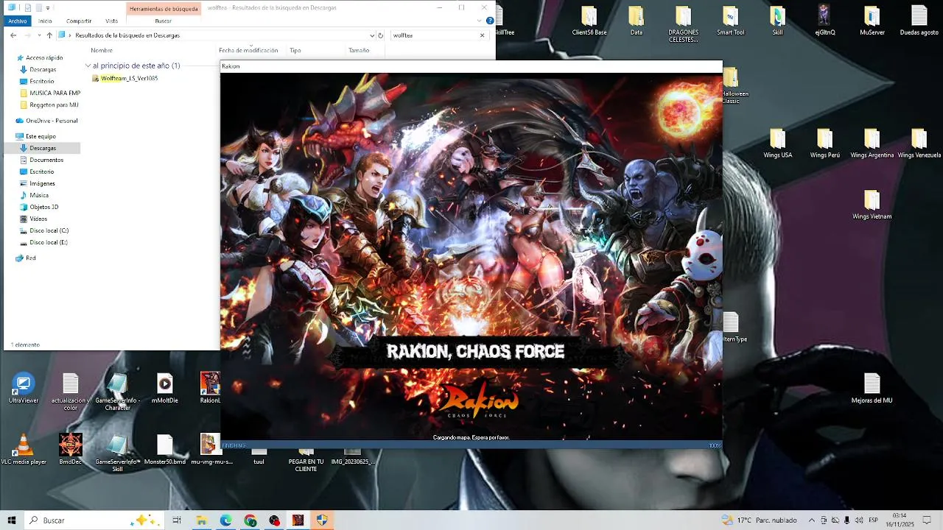Go up one folder level in Explorer
Image resolution: width=943 pixels, height=530 pixels.
pos(49,35)
